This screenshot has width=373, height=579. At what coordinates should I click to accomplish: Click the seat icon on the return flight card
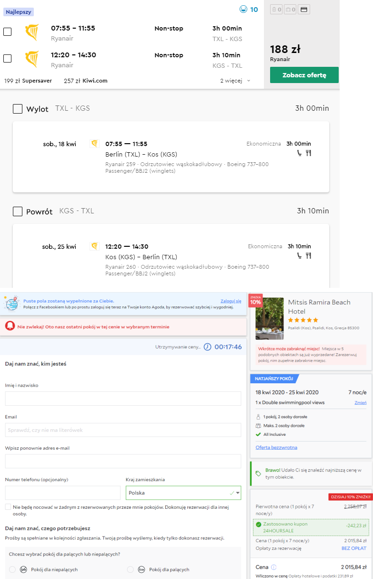tap(299, 256)
